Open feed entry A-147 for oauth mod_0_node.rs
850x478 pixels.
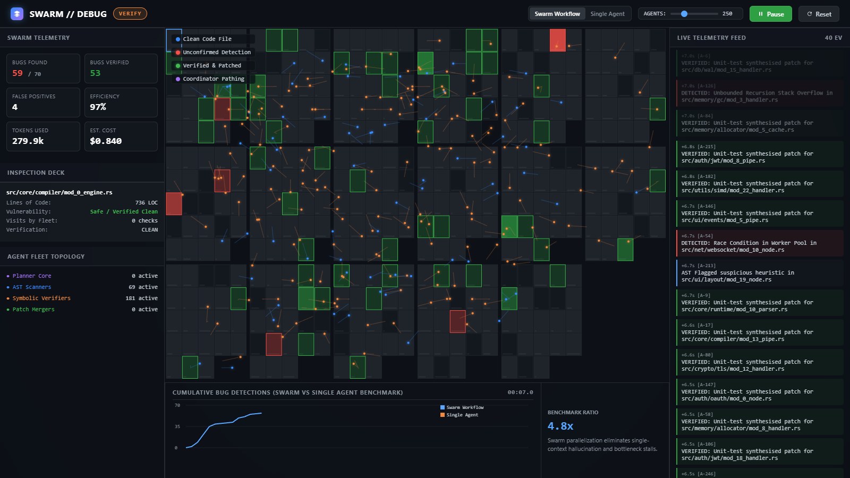pos(760,391)
